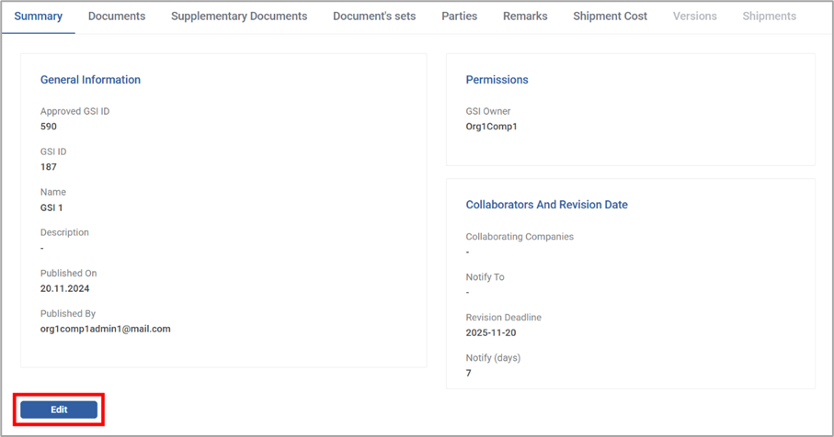Select the Parties tab

(x=459, y=17)
